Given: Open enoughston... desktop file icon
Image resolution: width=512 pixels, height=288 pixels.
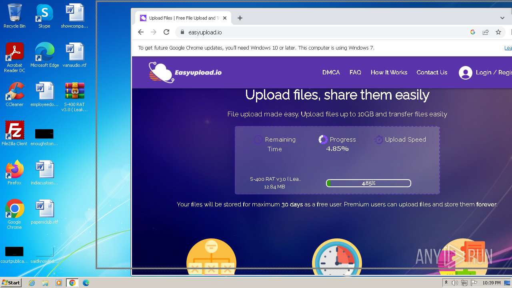Looking at the screenshot, I should pos(44,136).
